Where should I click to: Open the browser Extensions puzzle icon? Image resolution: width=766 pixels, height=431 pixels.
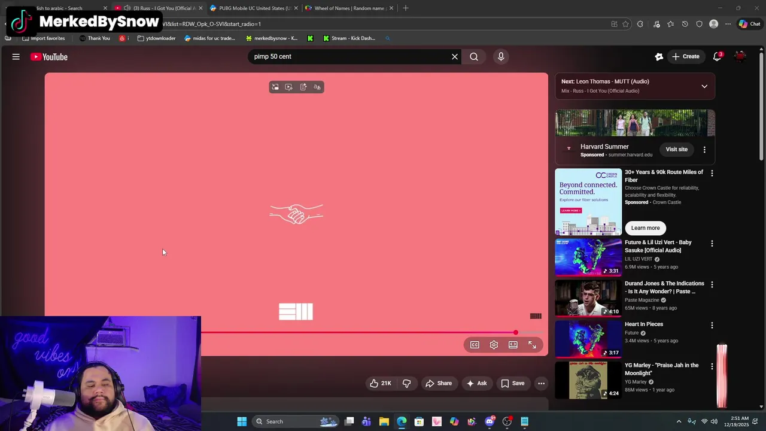pyautogui.click(x=640, y=24)
